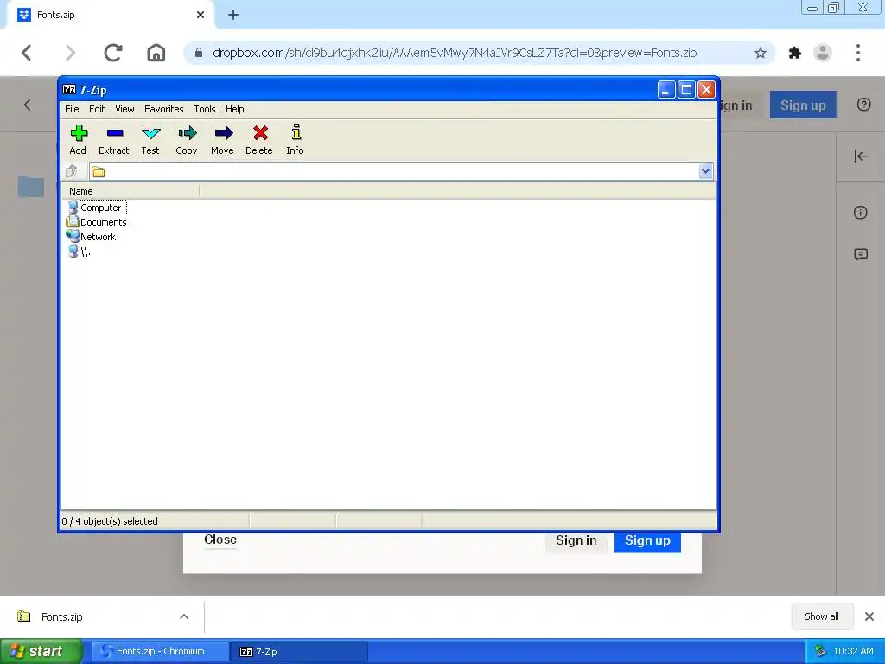Expand the 7-Zip path dropdown arrow

click(705, 171)
